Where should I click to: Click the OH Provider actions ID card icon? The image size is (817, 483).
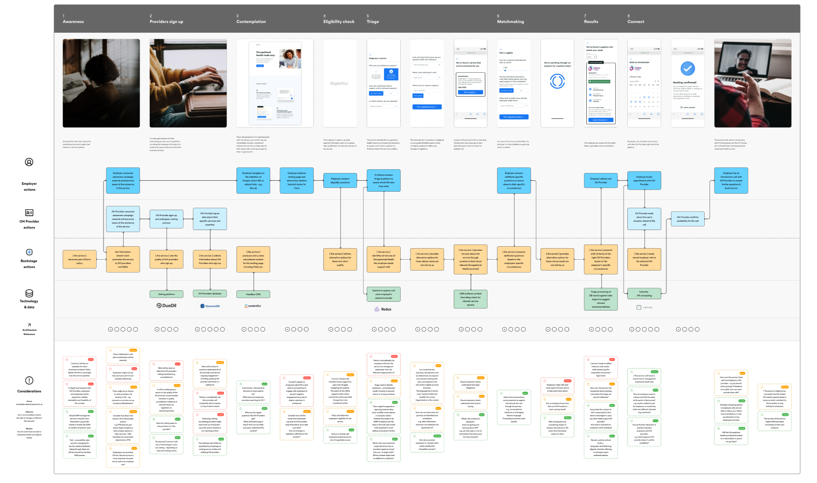point(29,213)
